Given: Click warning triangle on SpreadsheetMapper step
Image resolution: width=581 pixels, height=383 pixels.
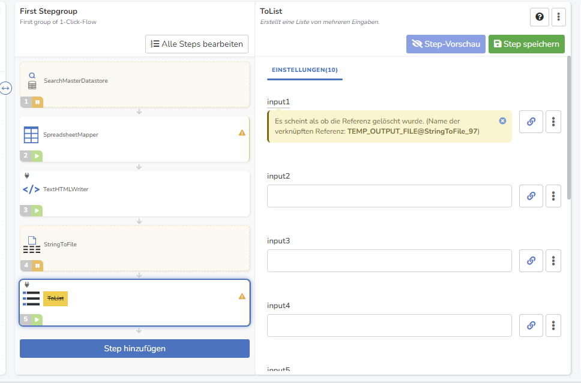Looking at the screenshot, I should point(242,132).
